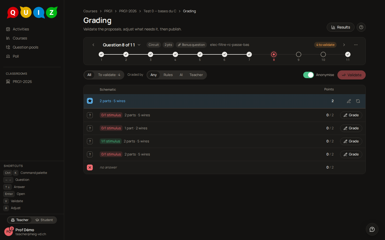The width and height of the screenshot is (385, 240).
Task: Click PRG1-2026 in the breadcrumb
Action: tap(128, 11)
